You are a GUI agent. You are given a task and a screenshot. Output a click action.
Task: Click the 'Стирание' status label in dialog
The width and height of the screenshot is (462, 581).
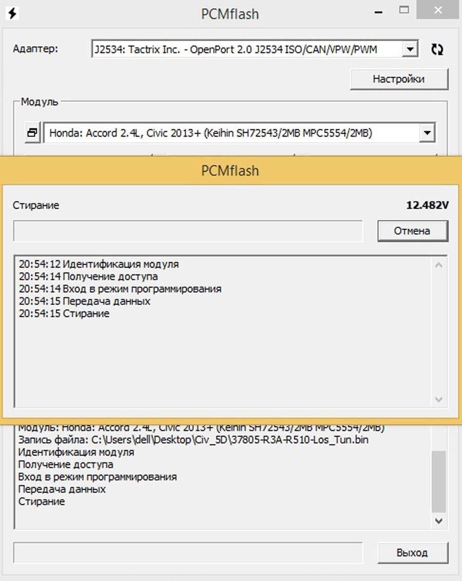pyautogui.click(x=36, y=205)
